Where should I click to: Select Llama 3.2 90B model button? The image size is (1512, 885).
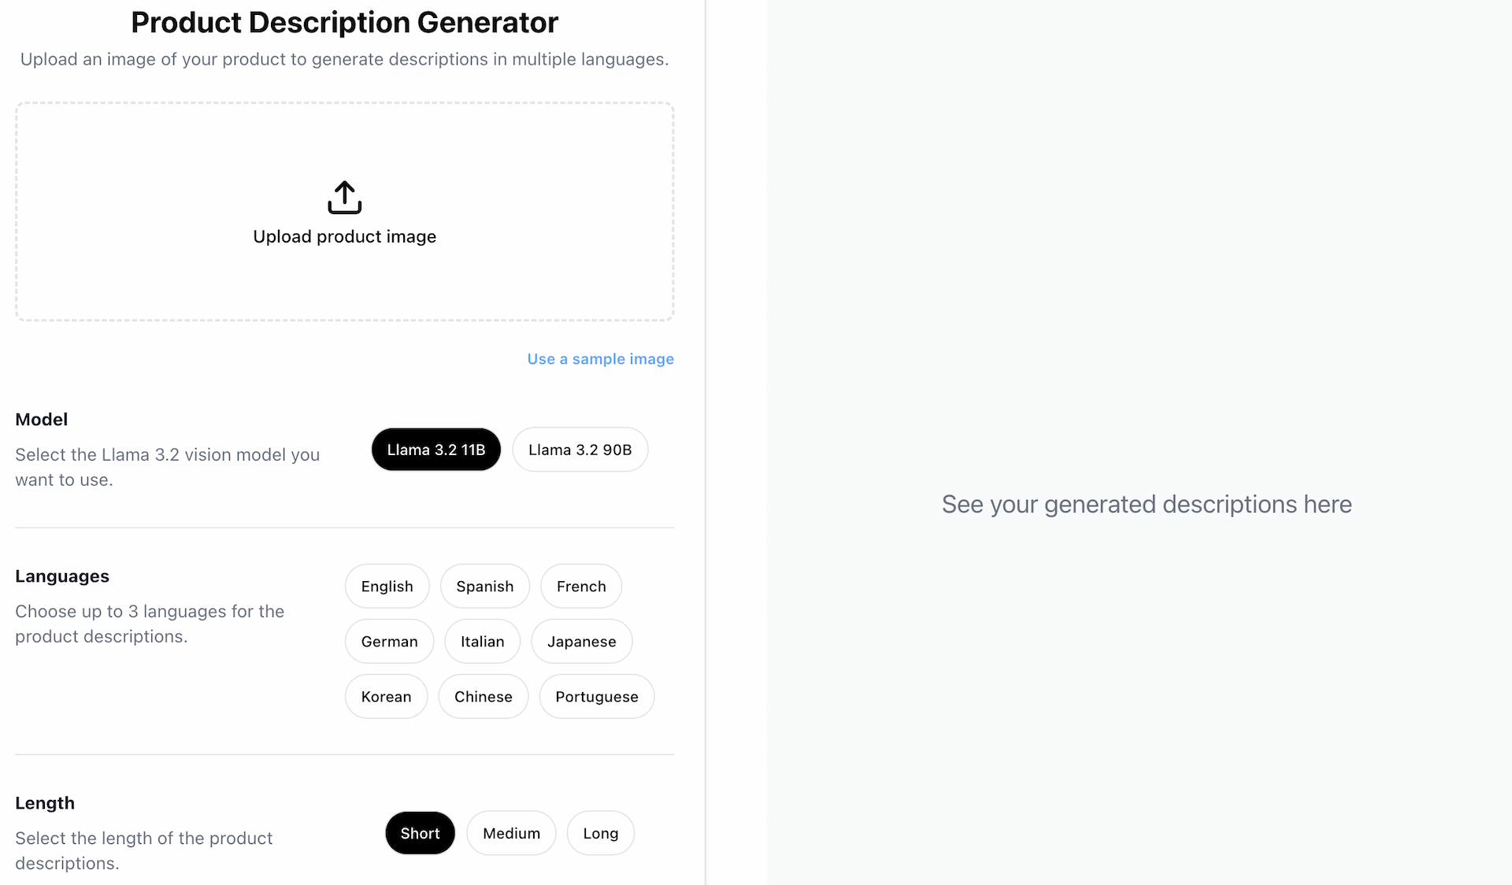coord(580,449)
